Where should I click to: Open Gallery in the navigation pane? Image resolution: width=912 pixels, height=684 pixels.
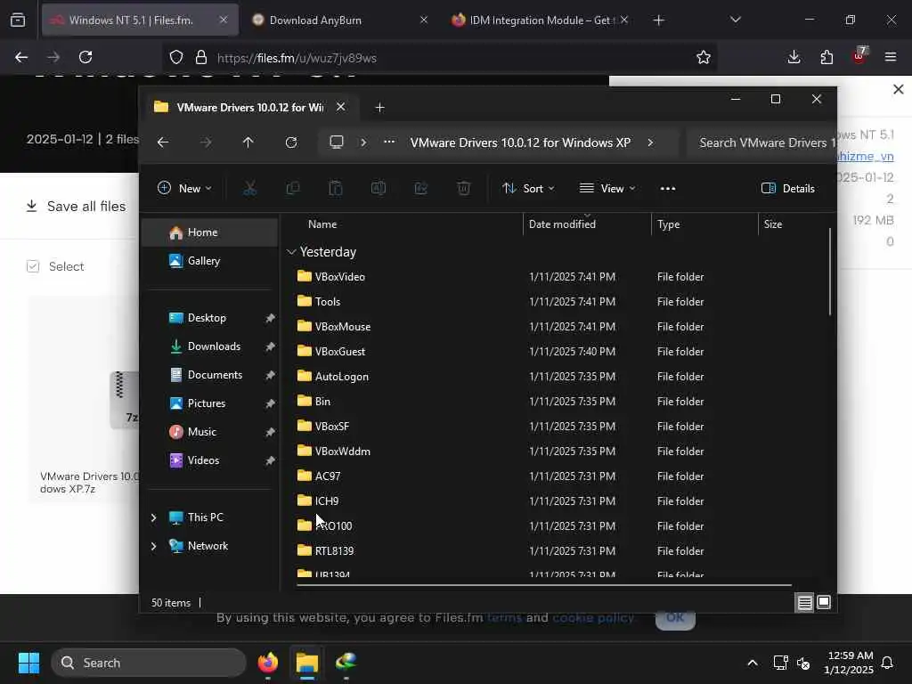tap(209, 261)
